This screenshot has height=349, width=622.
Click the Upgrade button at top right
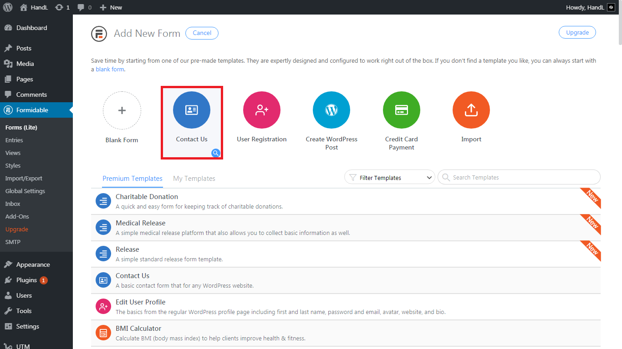(x=577, y=32)
